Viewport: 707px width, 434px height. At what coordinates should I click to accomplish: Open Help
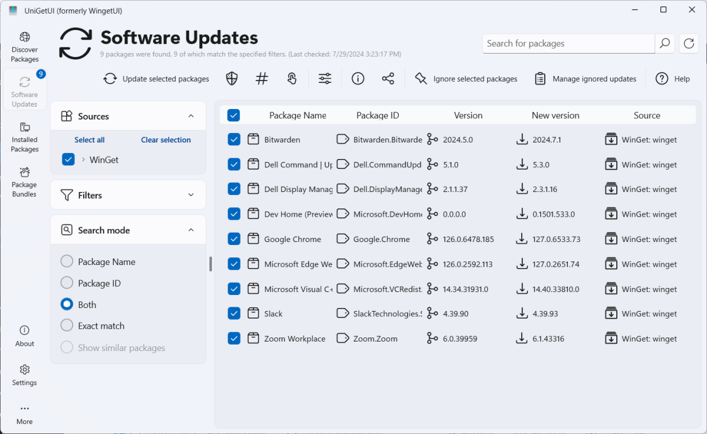672,79
